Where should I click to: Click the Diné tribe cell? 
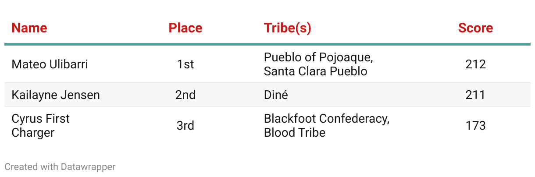click(276, 95)
